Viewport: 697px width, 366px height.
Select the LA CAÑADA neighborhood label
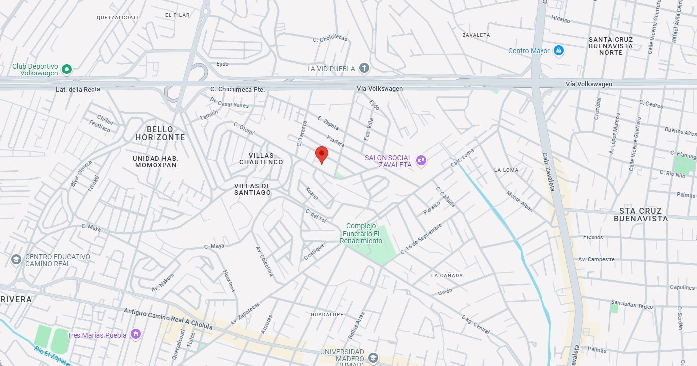click(x=447, y=275)
